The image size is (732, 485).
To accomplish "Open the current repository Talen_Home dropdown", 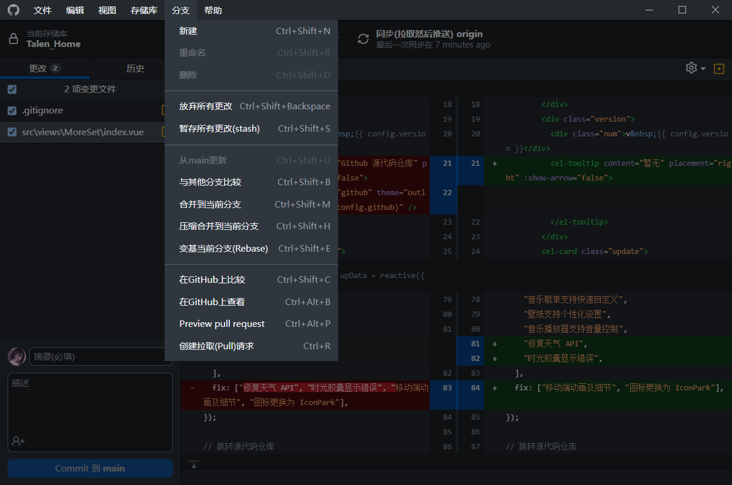I will pyautogui.click(x=82, y=39).
